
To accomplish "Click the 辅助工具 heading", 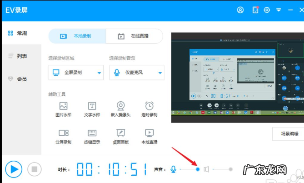I will click(57, 94).
